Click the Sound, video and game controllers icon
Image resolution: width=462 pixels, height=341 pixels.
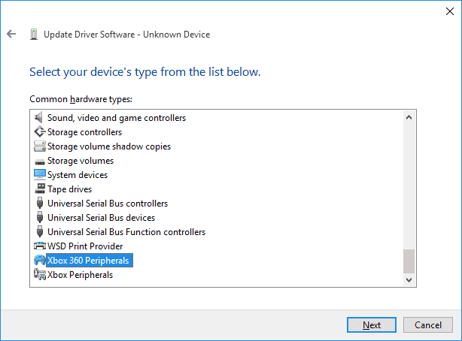pyautogui.click(x=40, y=118)
